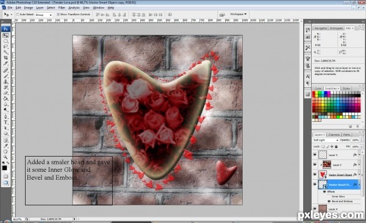Uncheck Show Transform Controls
Image resolution: width=366 pixels, height=223 pixels.
click(59, 15)
